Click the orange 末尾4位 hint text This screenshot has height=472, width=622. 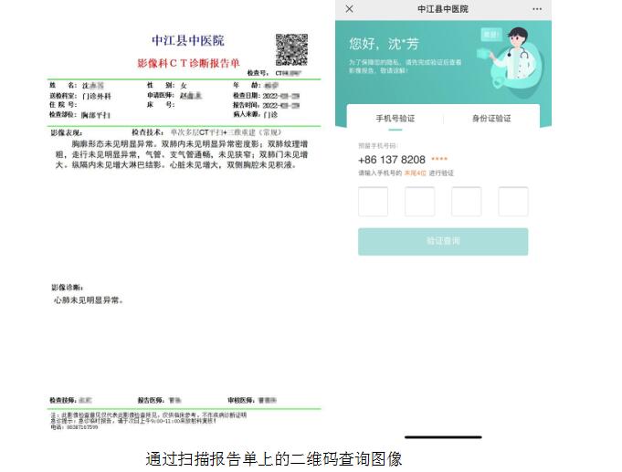(x=416, y=173)
